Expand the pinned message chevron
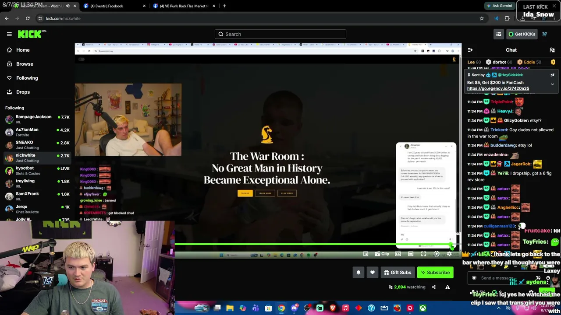This screenshot has height=315, width=561. (552, 84)
